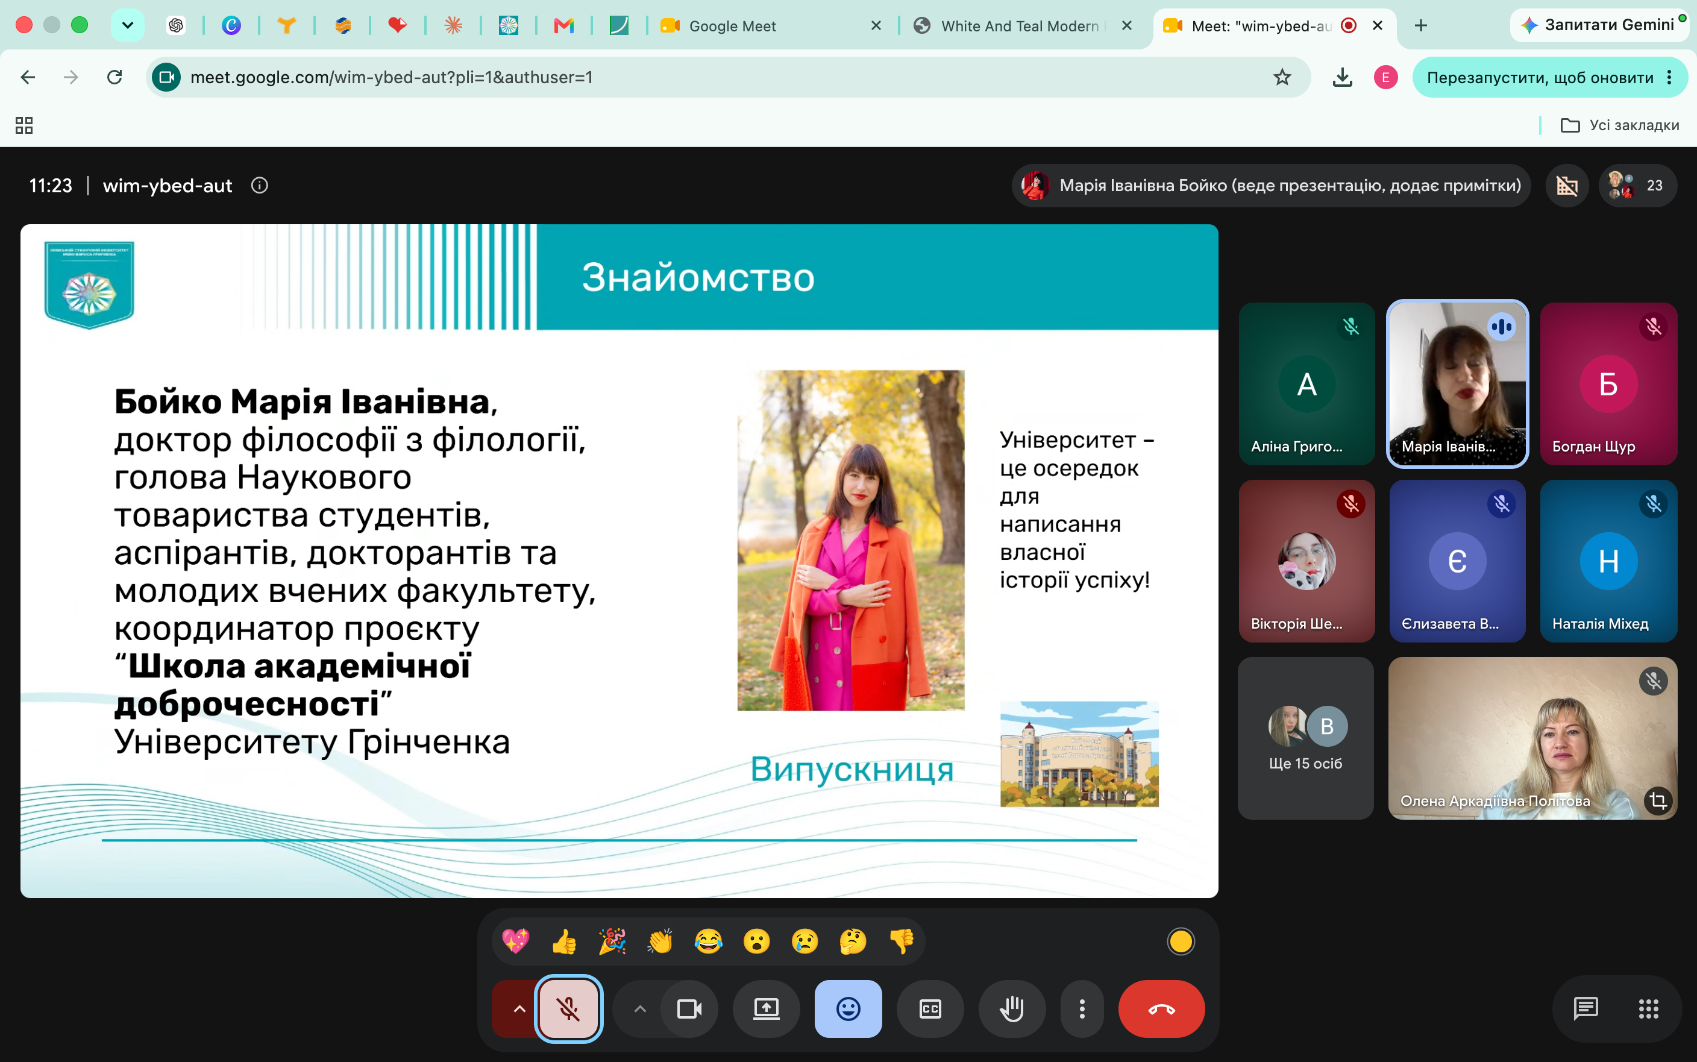Send the sparkling heart reaction

pos(516,941)
